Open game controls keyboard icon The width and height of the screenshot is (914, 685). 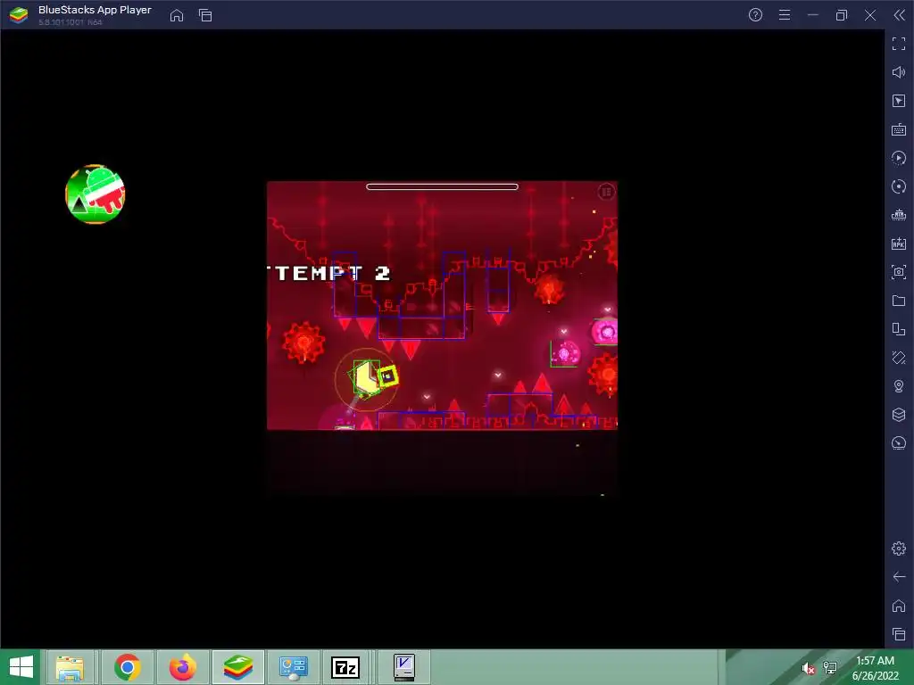[x=899, y=129]
